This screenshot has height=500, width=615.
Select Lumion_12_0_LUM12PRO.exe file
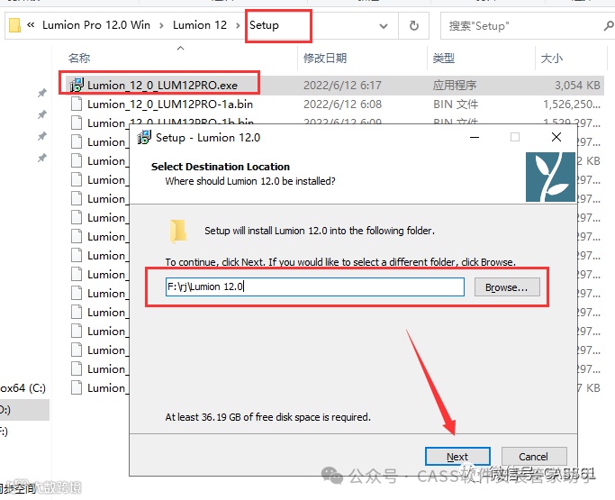click(x=162, y=86)
